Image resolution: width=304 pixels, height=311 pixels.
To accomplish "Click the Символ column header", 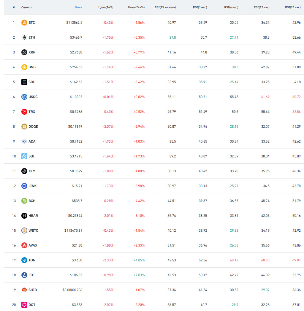I will tap(27, 7).
